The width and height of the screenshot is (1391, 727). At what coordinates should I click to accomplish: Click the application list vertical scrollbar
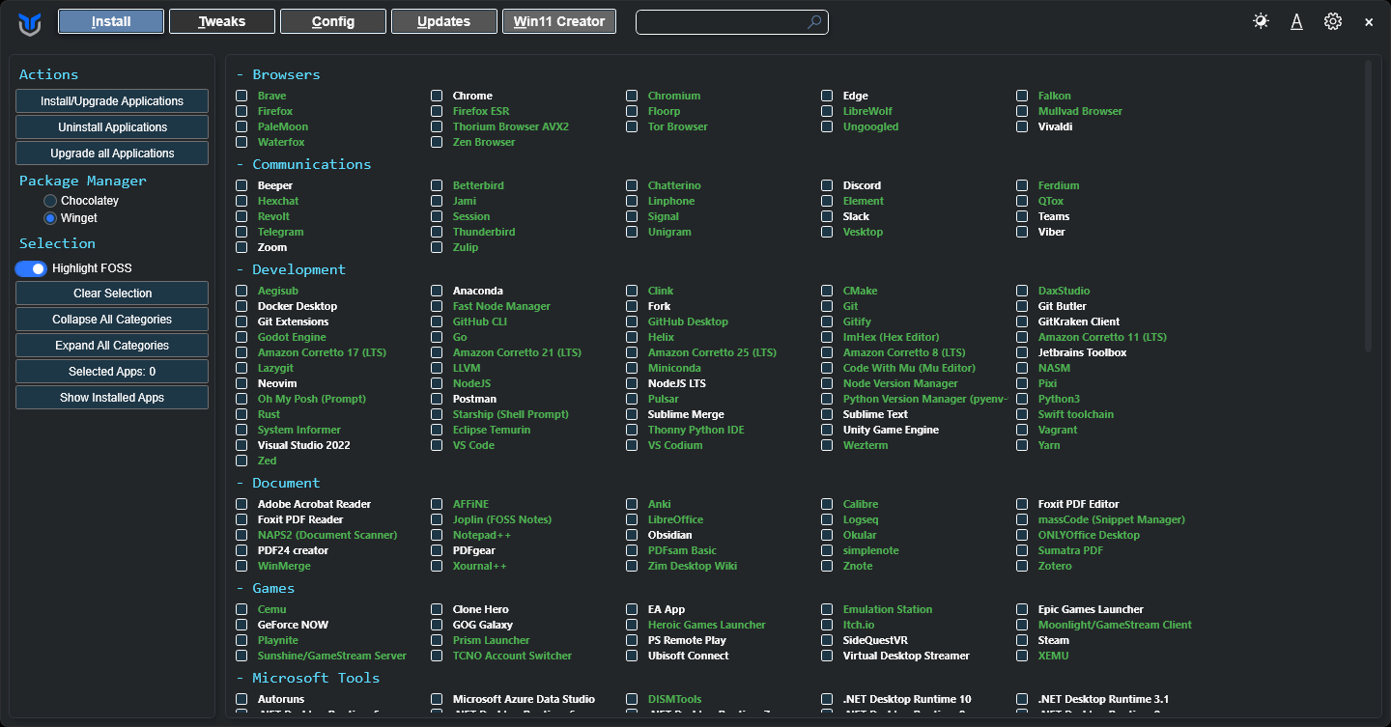tap(1367, 205)
